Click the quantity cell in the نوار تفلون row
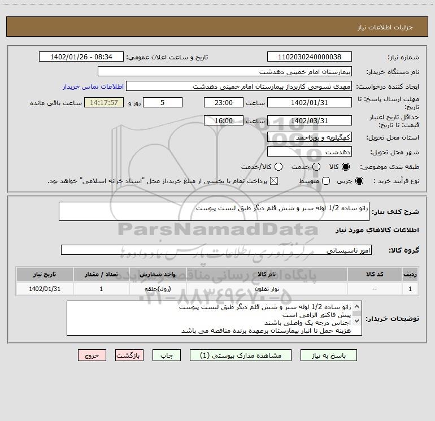This screenshot has height=421, width=435. [x=101, y=289]
